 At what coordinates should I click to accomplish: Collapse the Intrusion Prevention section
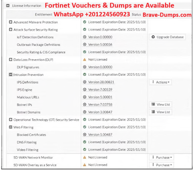[11, 75]
